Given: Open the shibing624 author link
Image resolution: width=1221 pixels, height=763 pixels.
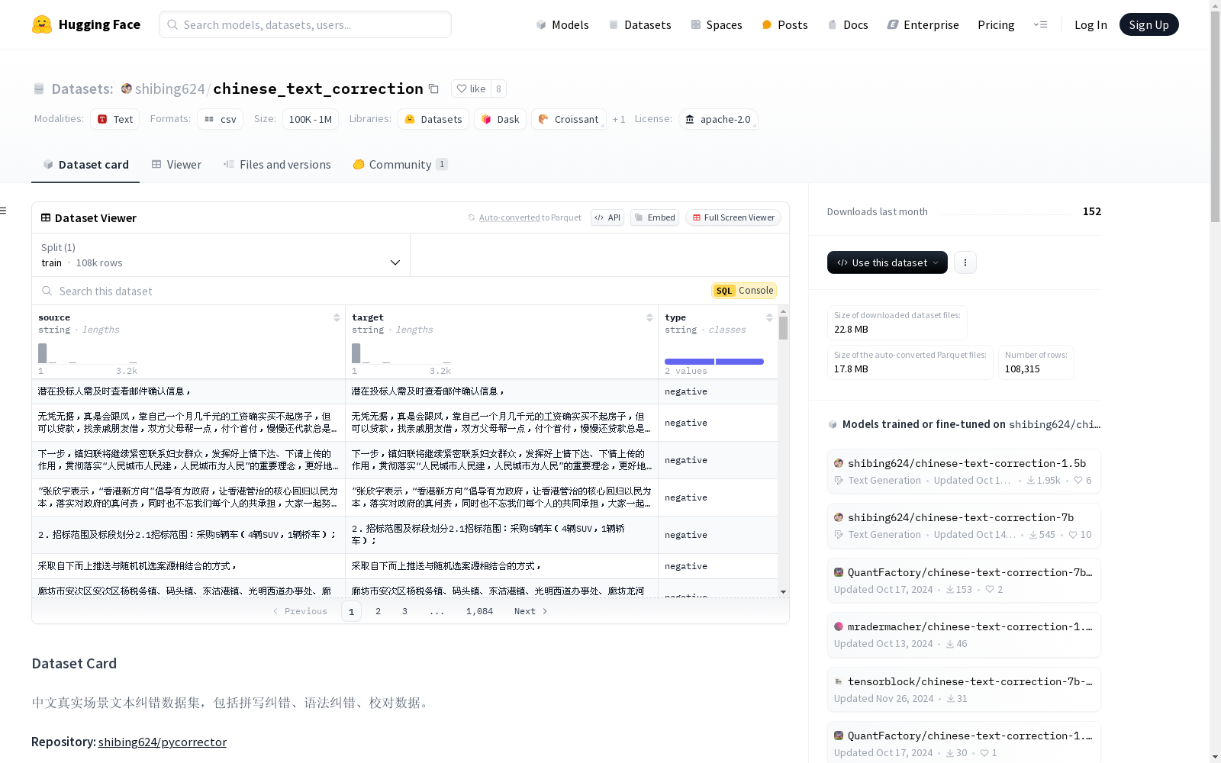Looking at the screenshot, I should click(170, 89).
